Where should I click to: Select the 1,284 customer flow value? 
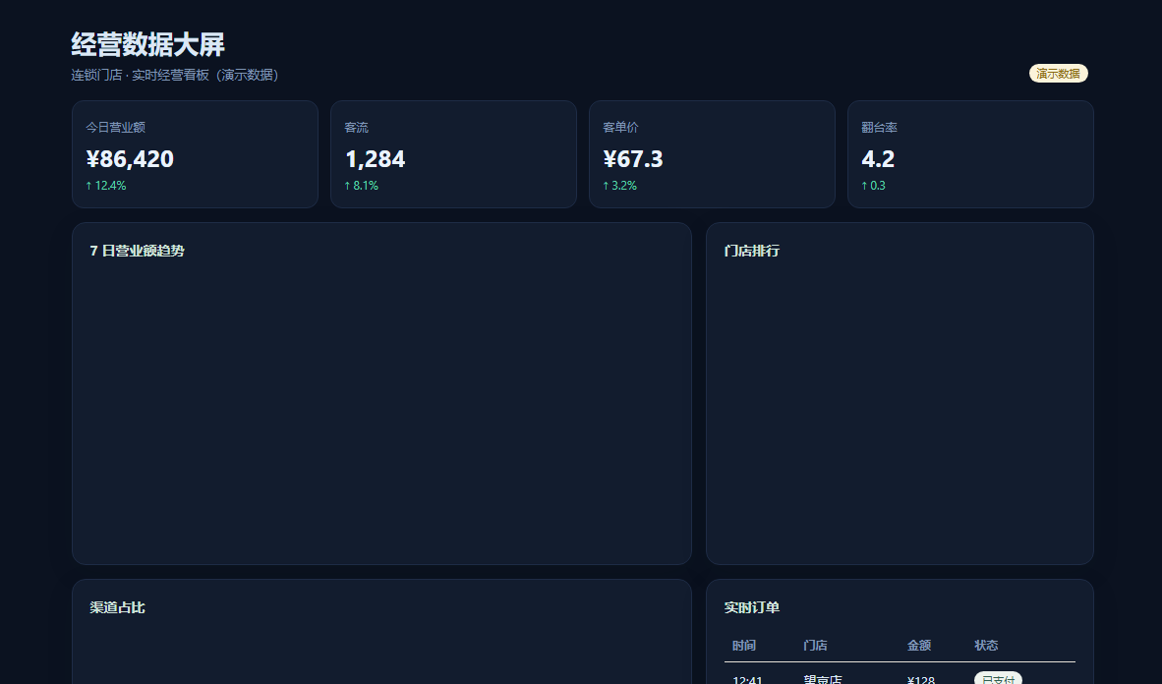tap(375, 159)
